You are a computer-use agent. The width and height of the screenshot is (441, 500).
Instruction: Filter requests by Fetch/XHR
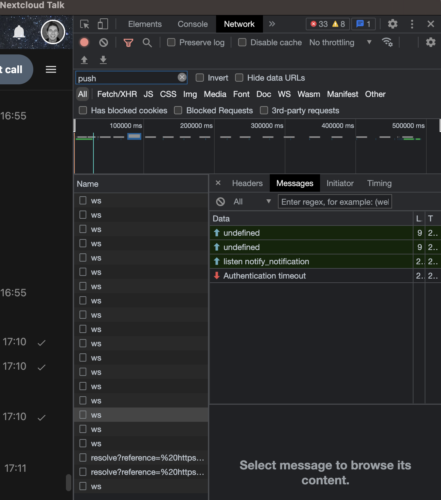coord(117,94)
